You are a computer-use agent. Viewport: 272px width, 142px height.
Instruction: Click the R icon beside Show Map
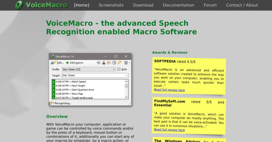(x=54, y=94)
